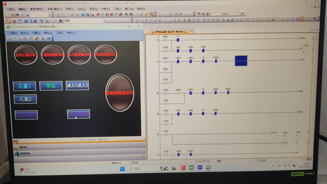Click the weather widget on the taskbar
The image size is (327, 184).
pos(28,171)
